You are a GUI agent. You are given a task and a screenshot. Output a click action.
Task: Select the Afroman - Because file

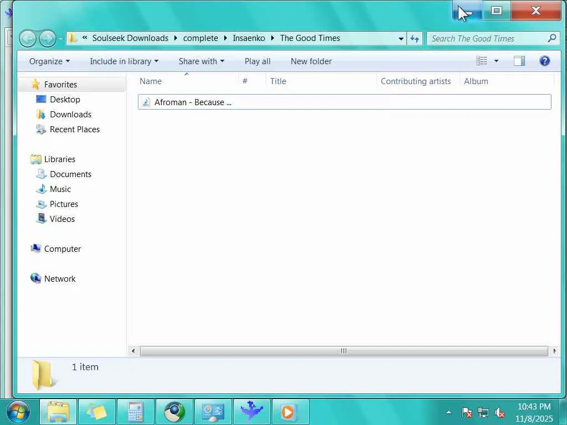(344, 102)
